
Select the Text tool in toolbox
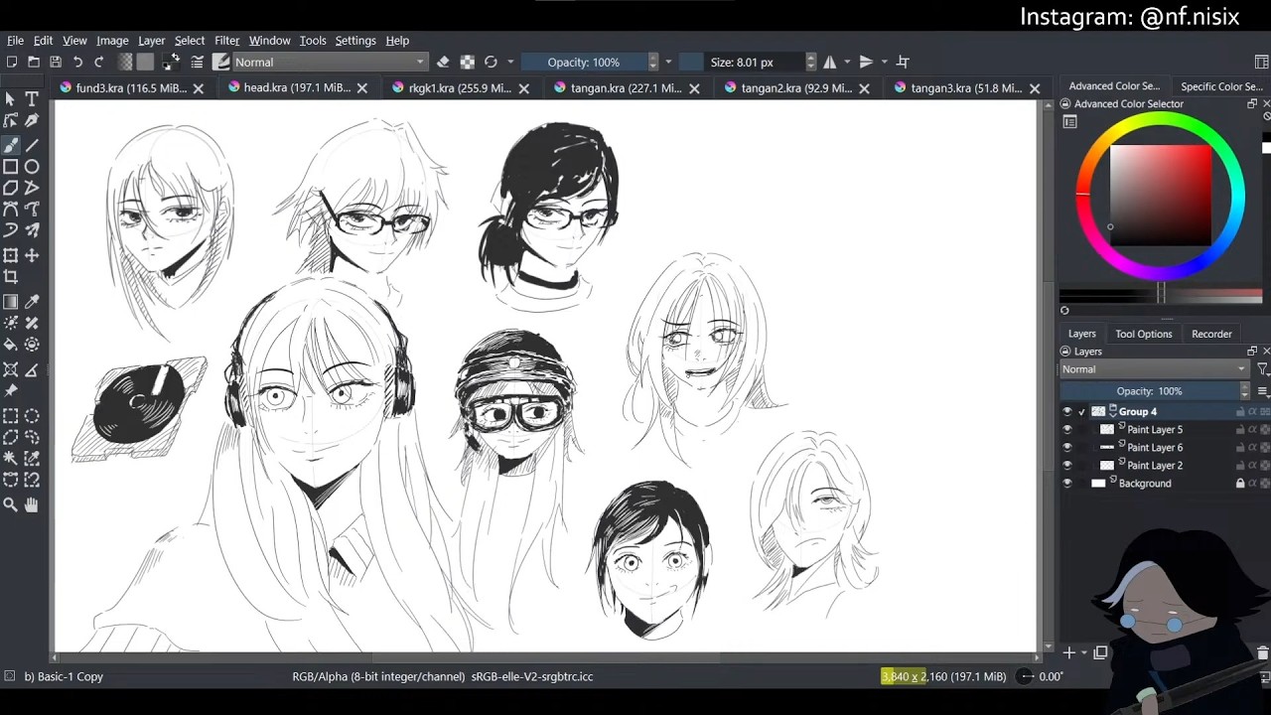tap(32, 98)
